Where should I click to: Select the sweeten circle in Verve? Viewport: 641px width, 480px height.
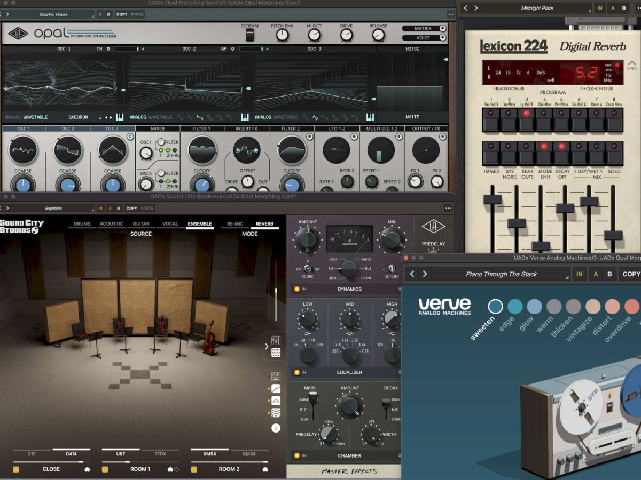coord(496,306)
